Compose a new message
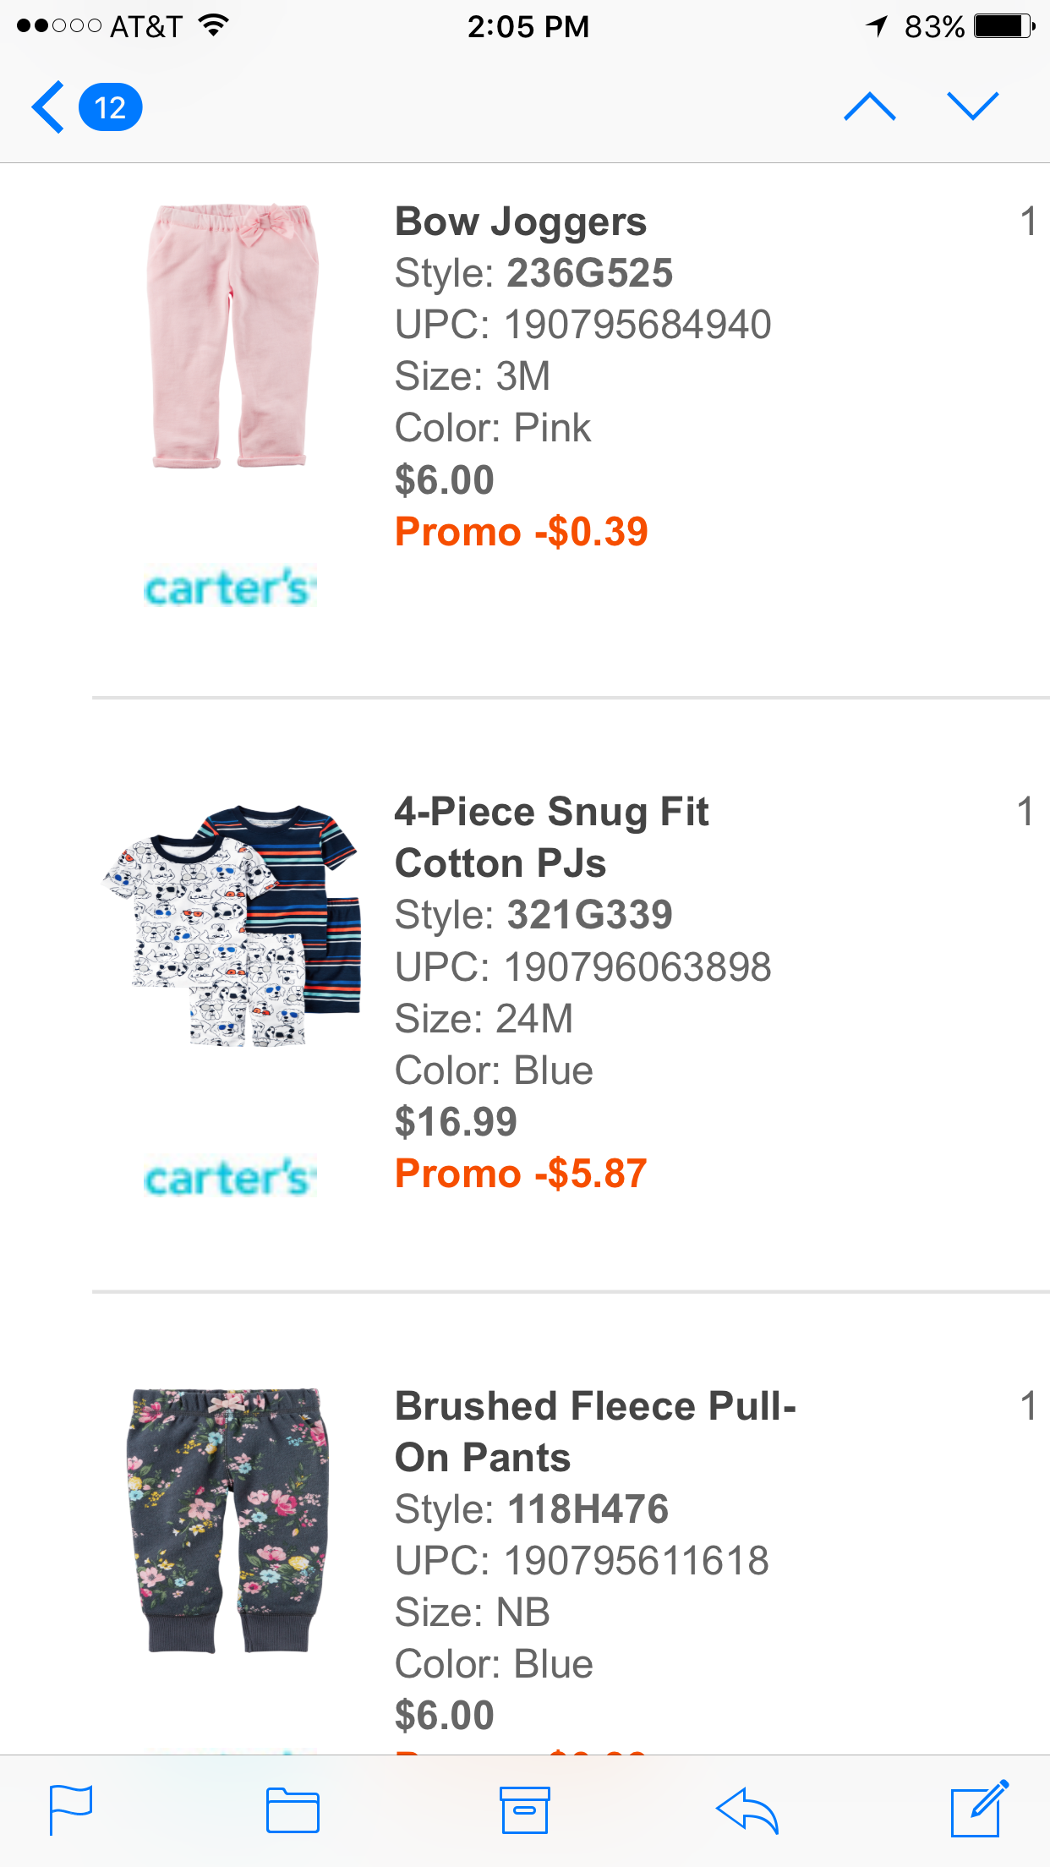1050x1867 pixels. tap(979, 1809)
